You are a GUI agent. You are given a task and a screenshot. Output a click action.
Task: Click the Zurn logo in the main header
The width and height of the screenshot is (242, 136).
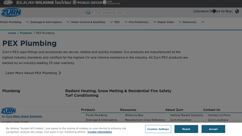coord(11,12)
